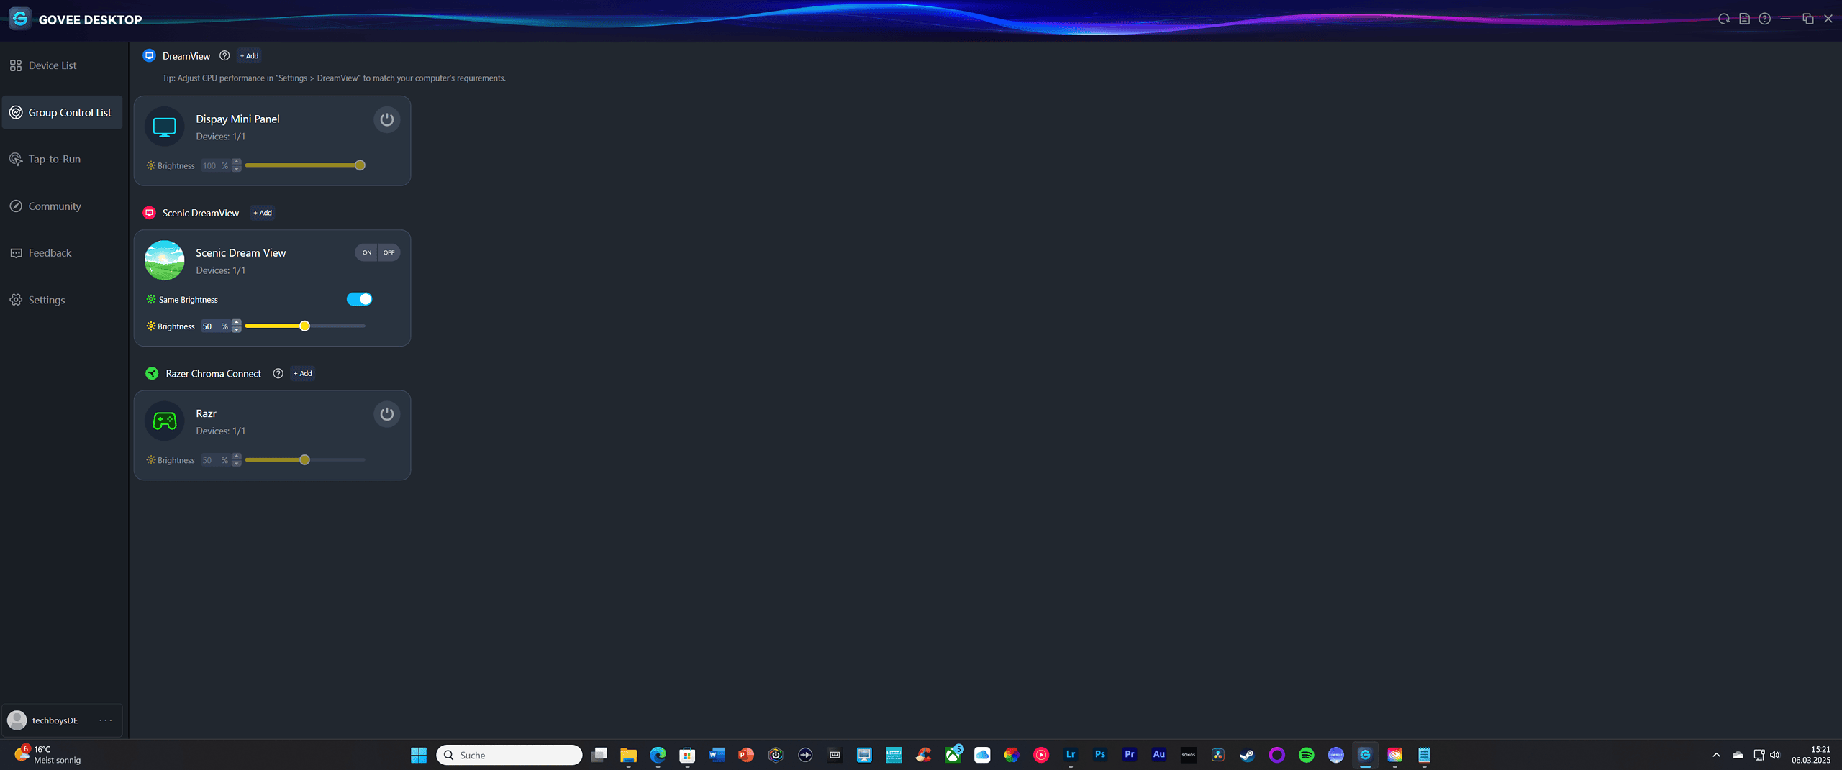Open Steam from the taskbar
Viewport: 1842px width, 770px height.
pyautogui.click(x=1247, y=755)
